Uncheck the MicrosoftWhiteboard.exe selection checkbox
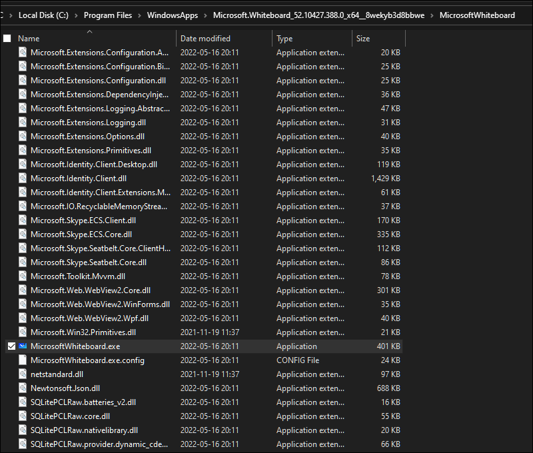The image size is (533, 453). point(11,346)
